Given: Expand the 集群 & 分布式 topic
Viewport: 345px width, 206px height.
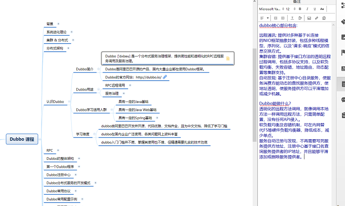Looking at the screenshot, I should pos(73,40).
